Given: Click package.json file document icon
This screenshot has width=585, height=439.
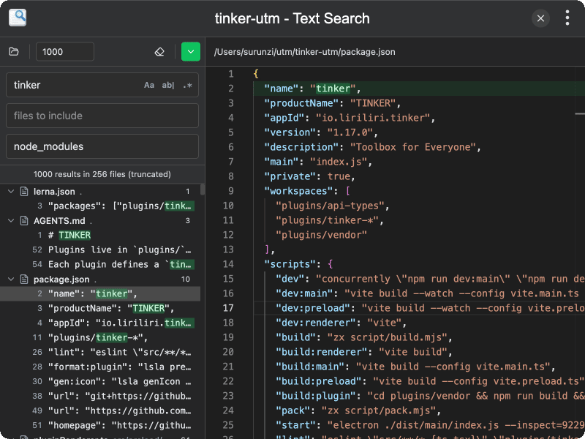Looking at the screenshot, I should 24,279.
